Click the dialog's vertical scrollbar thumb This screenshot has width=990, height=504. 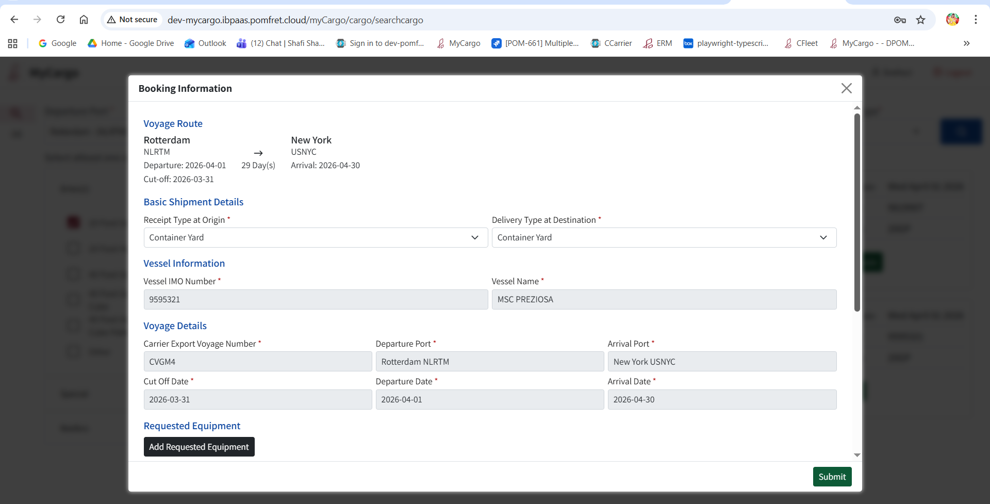click(x=857, y=212)
